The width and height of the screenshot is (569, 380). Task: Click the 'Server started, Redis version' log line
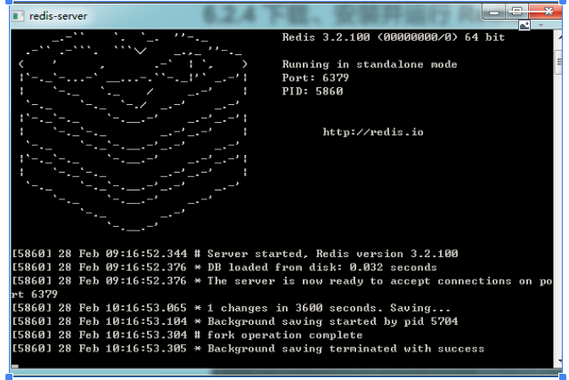tap(235, 254)
